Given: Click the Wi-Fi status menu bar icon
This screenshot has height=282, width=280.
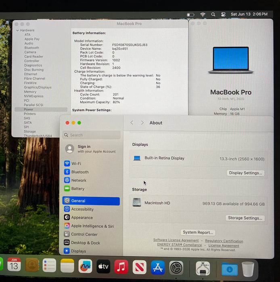Looking at the screenshot, I should coord(203,15).
